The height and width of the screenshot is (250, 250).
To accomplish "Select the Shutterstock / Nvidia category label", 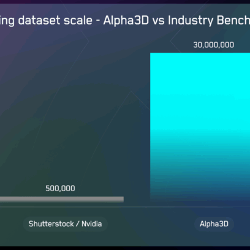I will [66, 224].
